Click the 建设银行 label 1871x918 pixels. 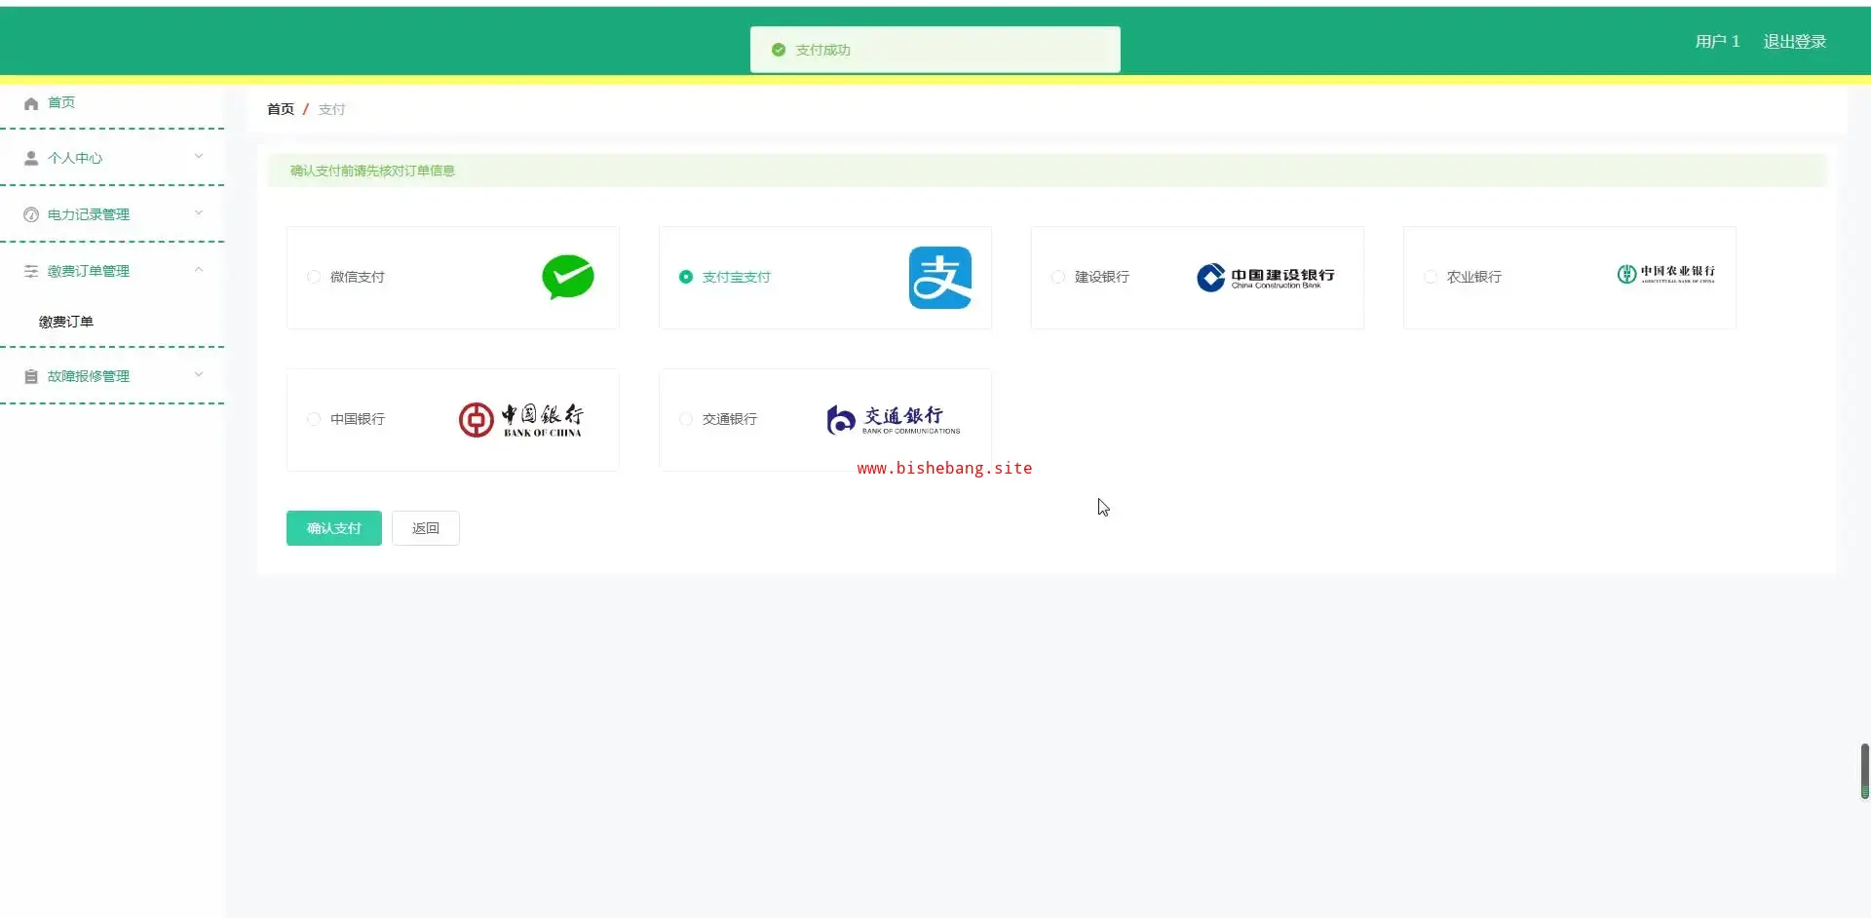tap(1102, 277)
